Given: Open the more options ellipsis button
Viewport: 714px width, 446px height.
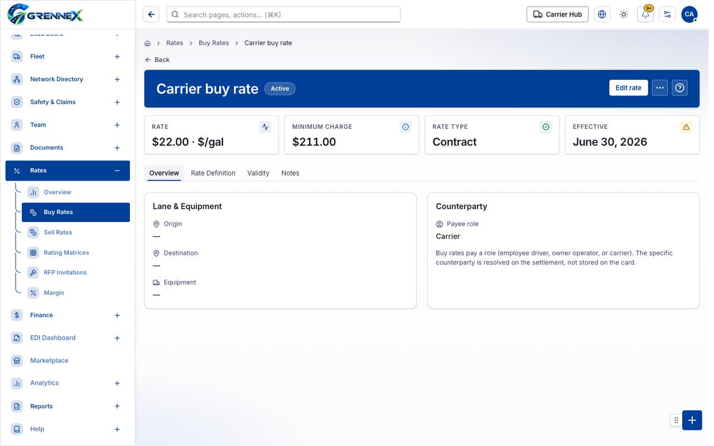Looking at the screenshot, I should 660,88.
